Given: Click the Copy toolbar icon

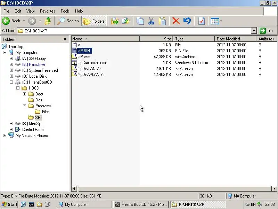Looking at the screenshot, I should click(140, 21).
